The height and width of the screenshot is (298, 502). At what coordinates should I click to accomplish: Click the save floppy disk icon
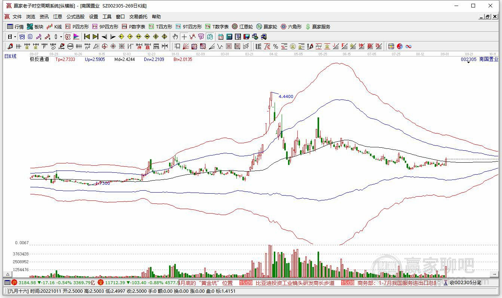coord(247,37)
